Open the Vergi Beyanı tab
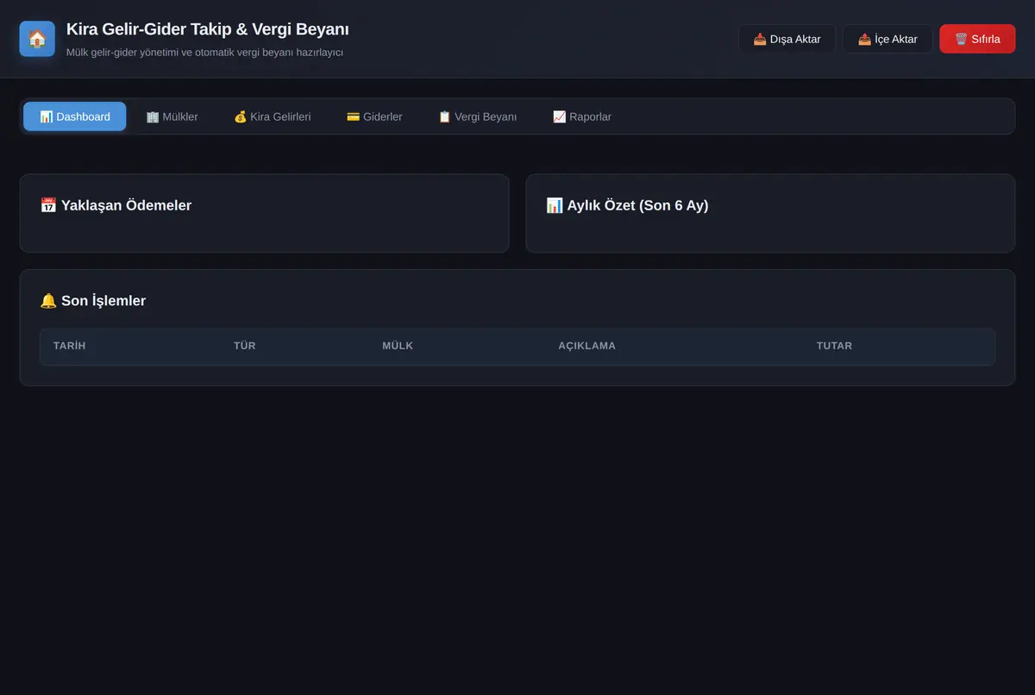Screen dimensions: 1035x695 tap(477, 116)
